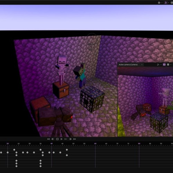Click frame 40 marker on timeline ruler

[x=52, y=144]
